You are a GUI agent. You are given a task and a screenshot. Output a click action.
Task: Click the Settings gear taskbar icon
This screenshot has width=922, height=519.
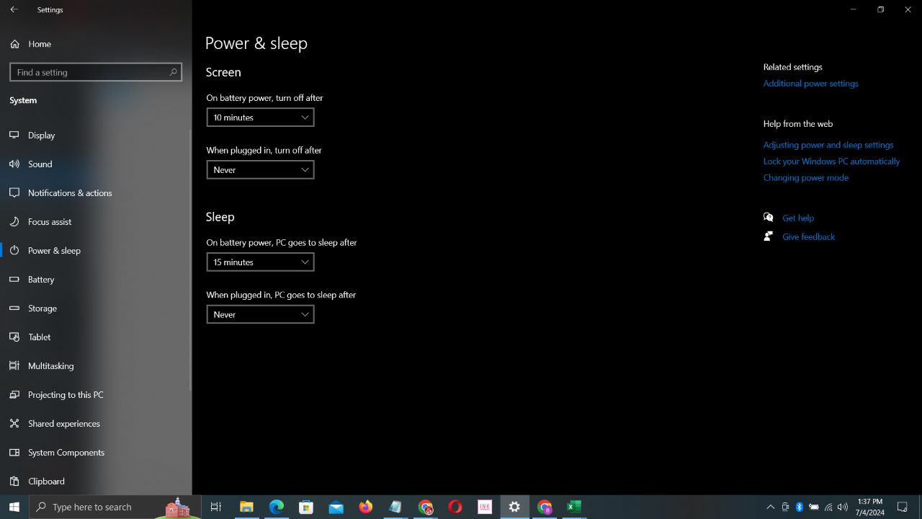pyautogui.click(x=514, y=507)
